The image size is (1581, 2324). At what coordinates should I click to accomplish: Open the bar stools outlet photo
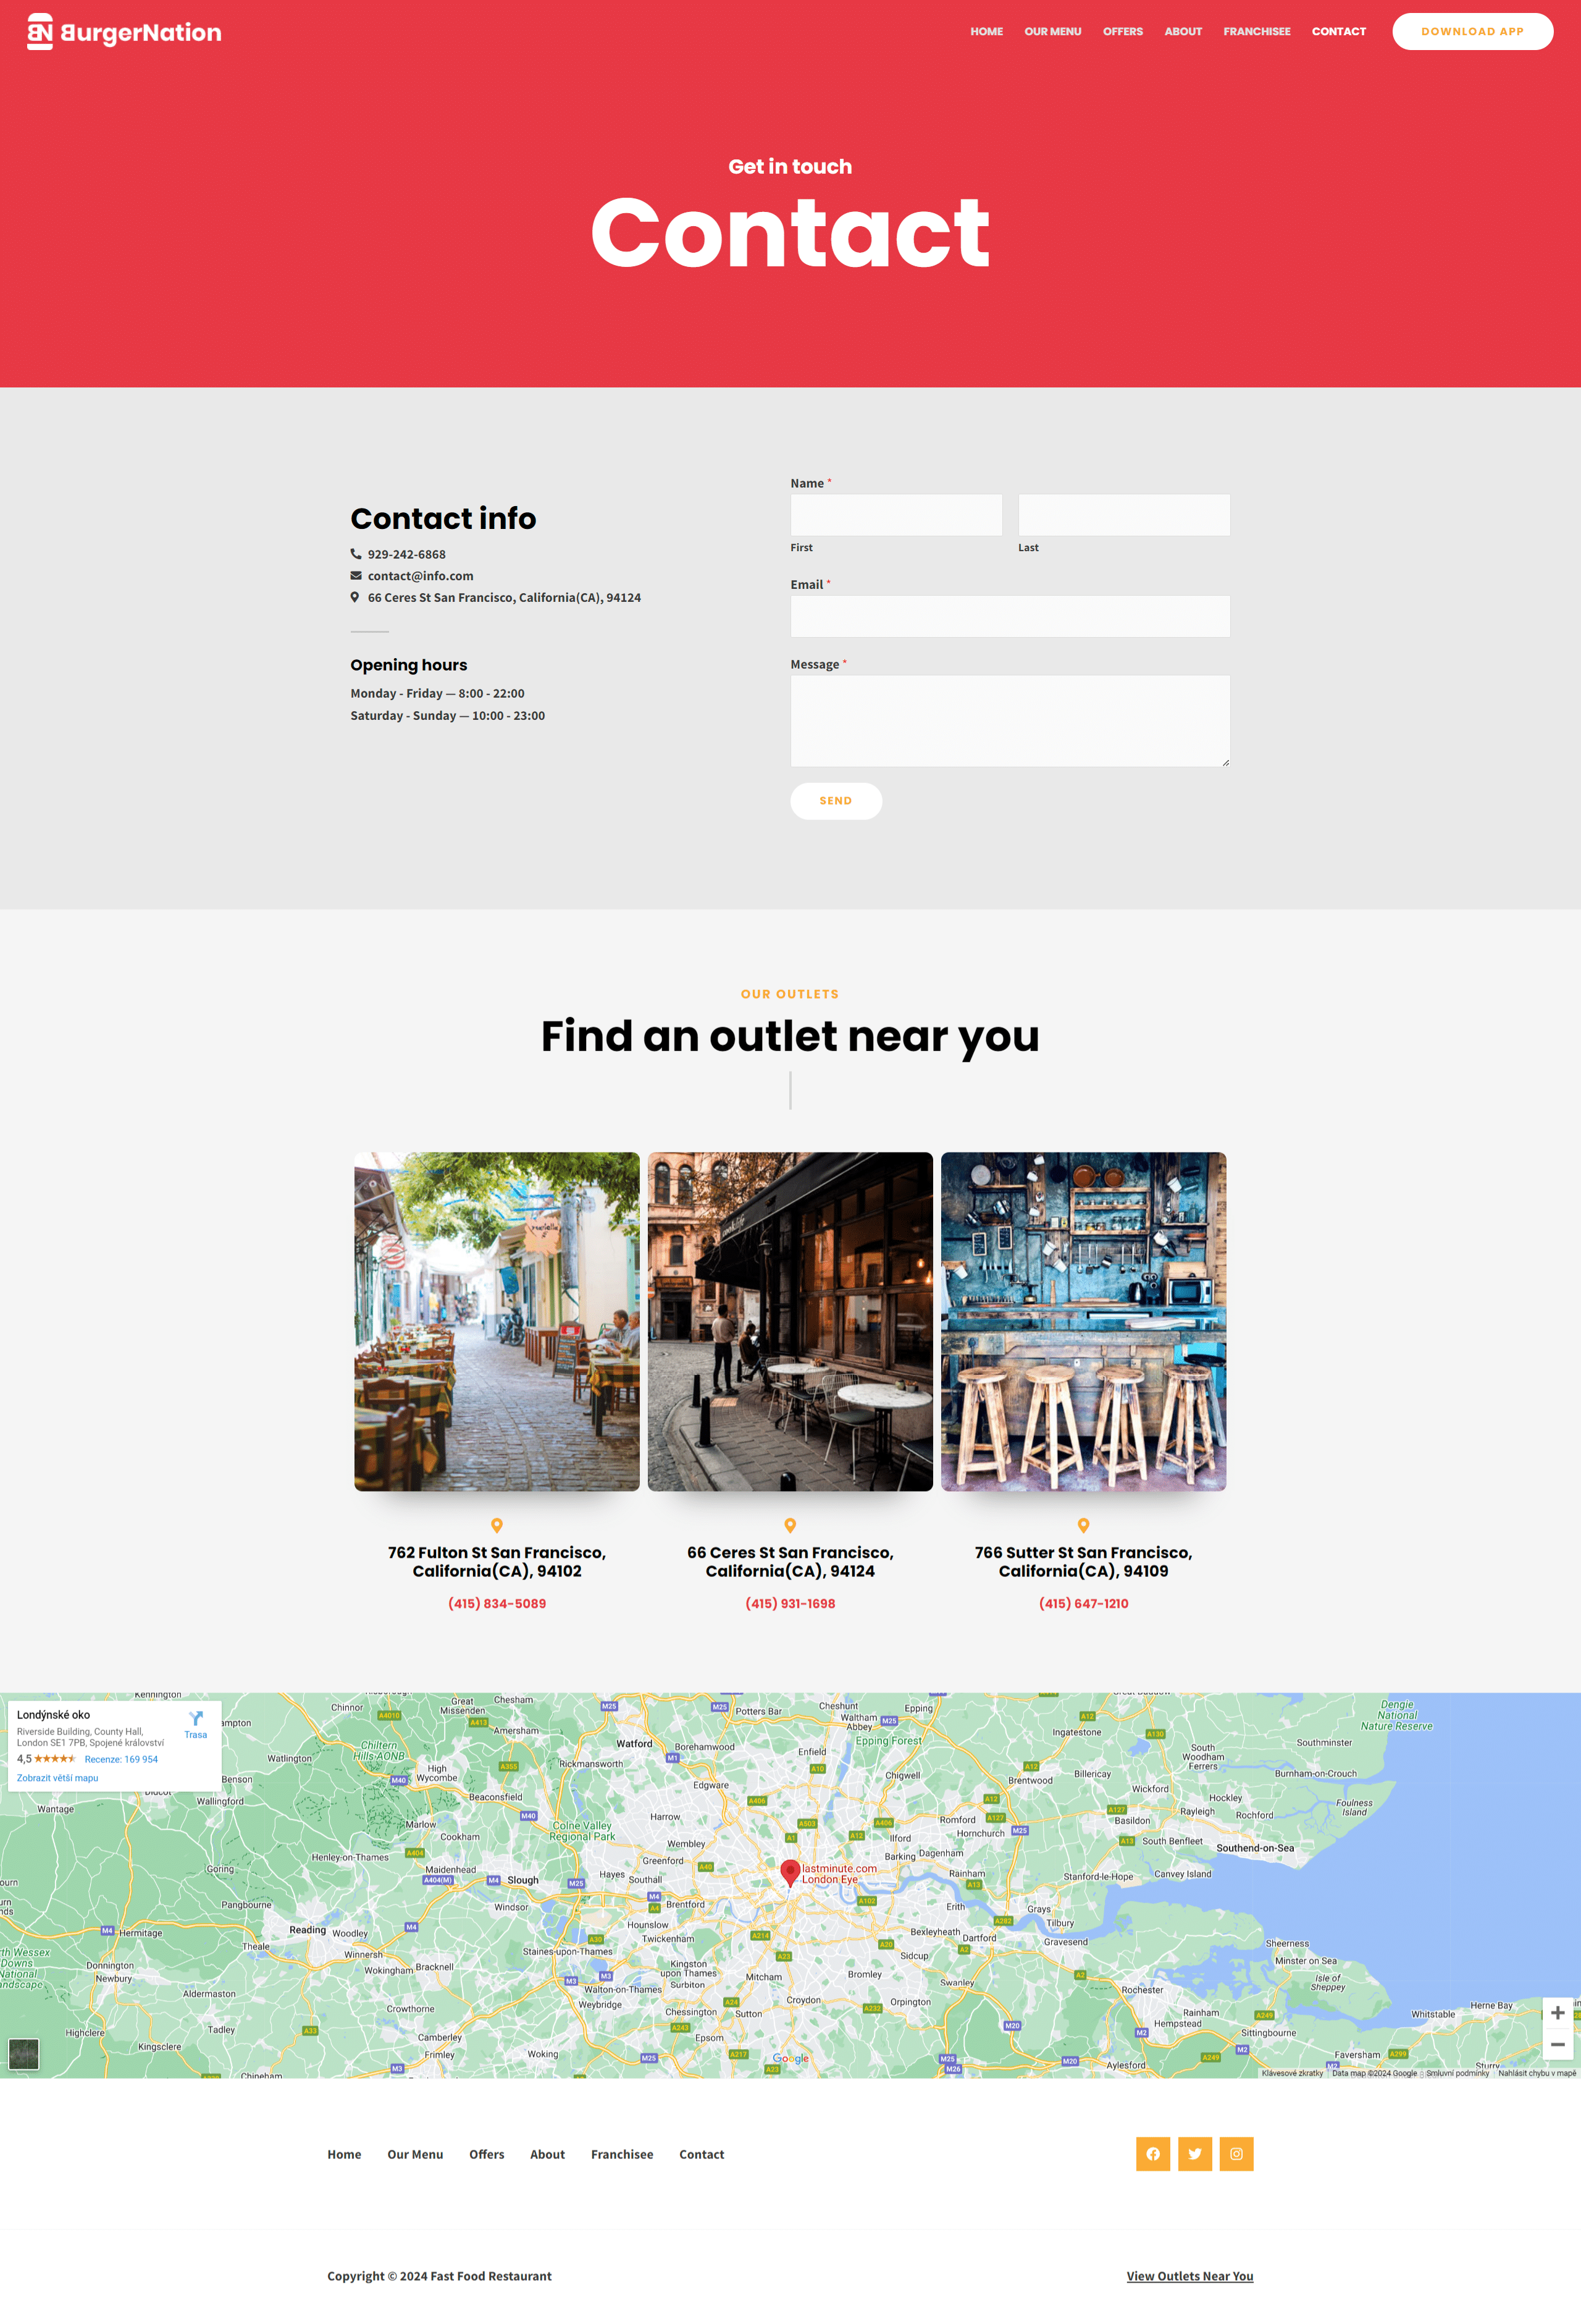point(1083,1321)
